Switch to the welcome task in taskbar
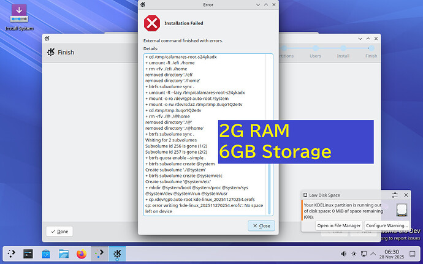The image size is (423, 264). pos(99,254)
